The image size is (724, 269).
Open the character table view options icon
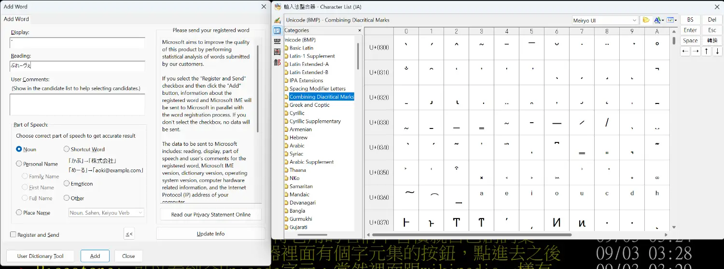[671, 20]
